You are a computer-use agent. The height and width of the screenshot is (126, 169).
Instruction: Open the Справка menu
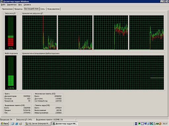tap(27, 5)
